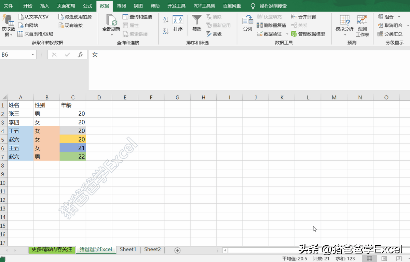Image resolution: width=410 pixels, height=262 pixels.
Task: Open 最近使用的源
Action: (75, 17)
